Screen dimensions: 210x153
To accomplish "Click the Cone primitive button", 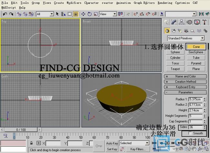I will coord(196,47).
